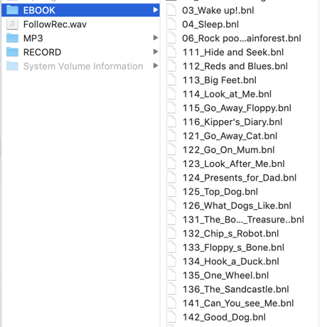Select file name 134_Hook_a_Duck.bnl
The width and height of the screenshot is (327, 327).
(x=230, y=262)
